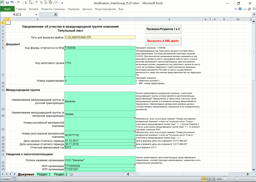
Task: Select the cell containing 1150036
Action: pyautogui.click(x=100, y=48)
